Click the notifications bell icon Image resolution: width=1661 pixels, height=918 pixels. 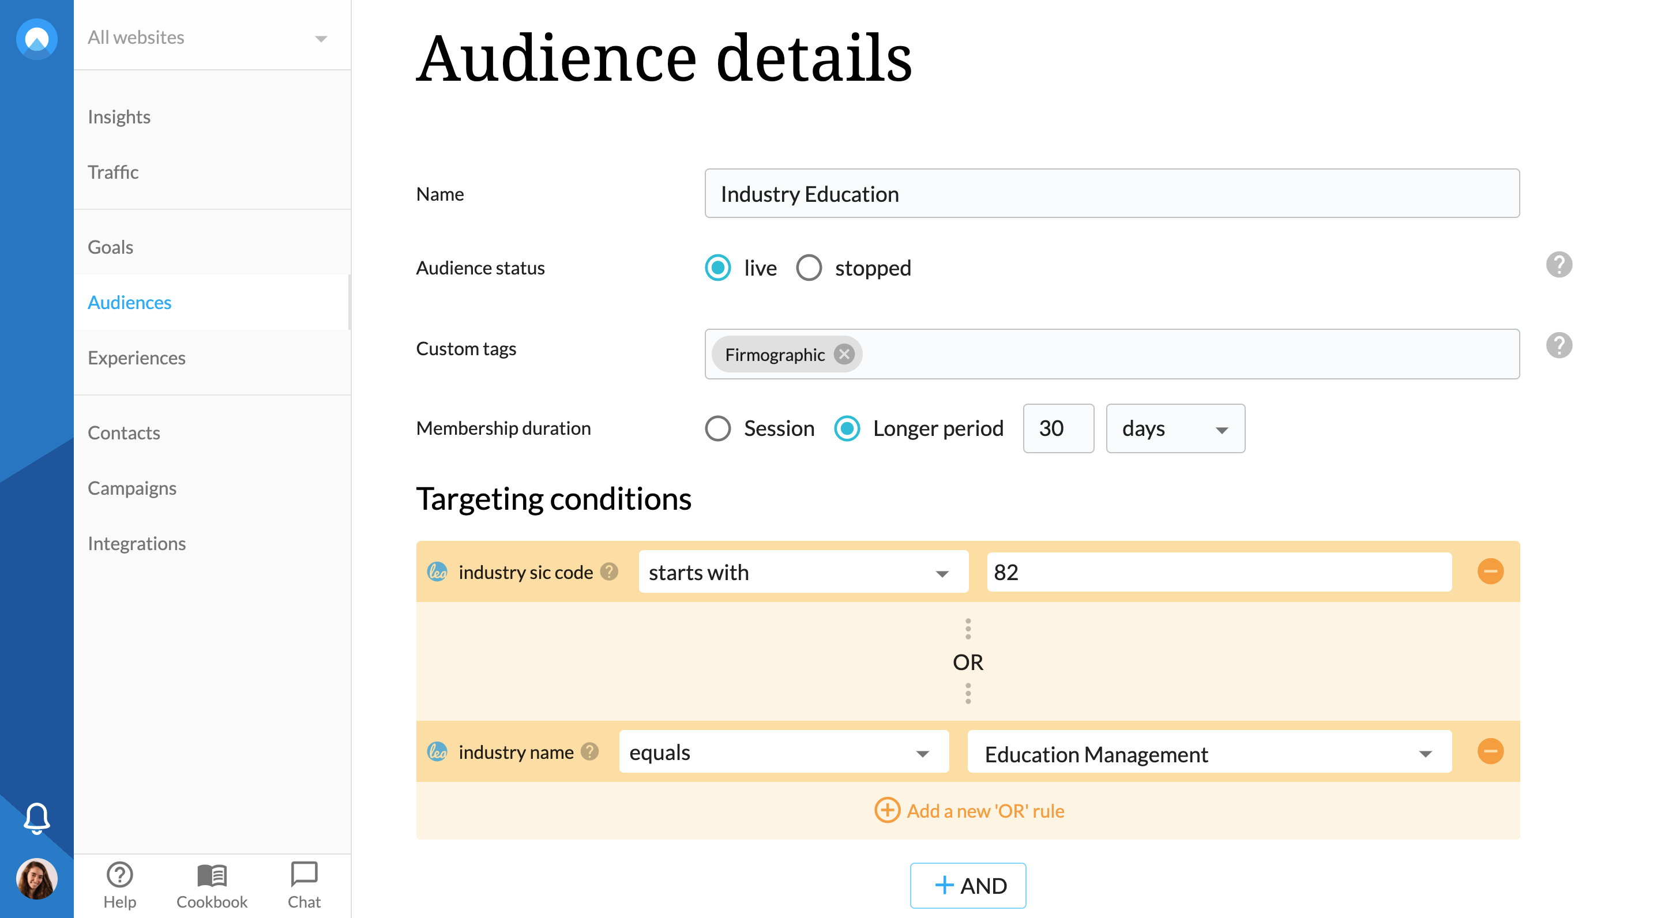37,818
